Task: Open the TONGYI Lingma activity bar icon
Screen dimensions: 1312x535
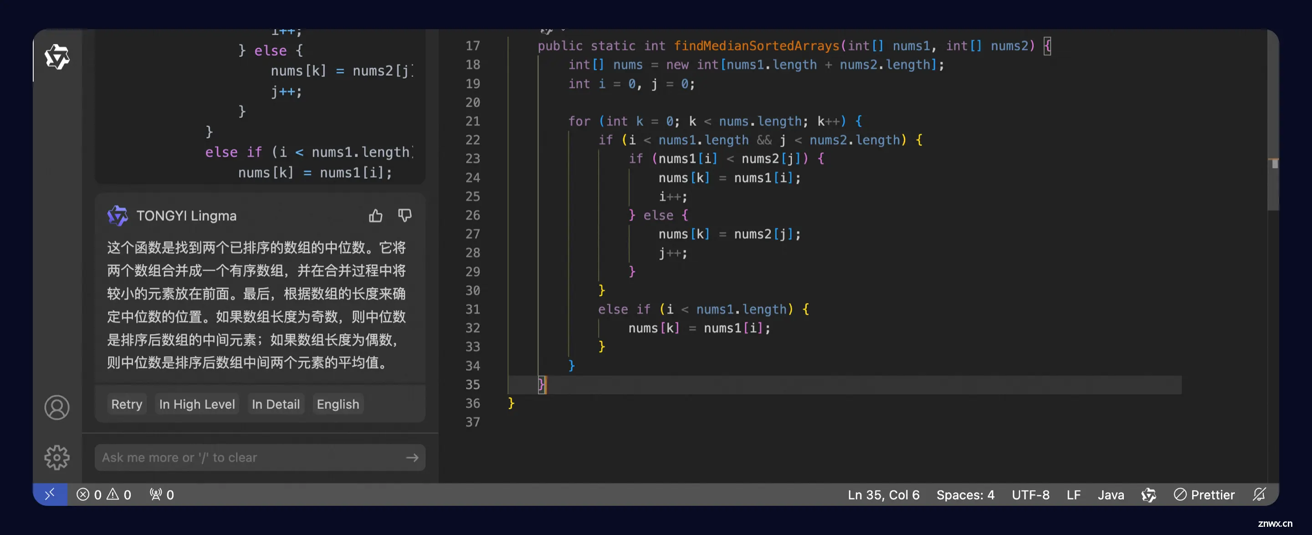Action: click(x=57, y=56)
